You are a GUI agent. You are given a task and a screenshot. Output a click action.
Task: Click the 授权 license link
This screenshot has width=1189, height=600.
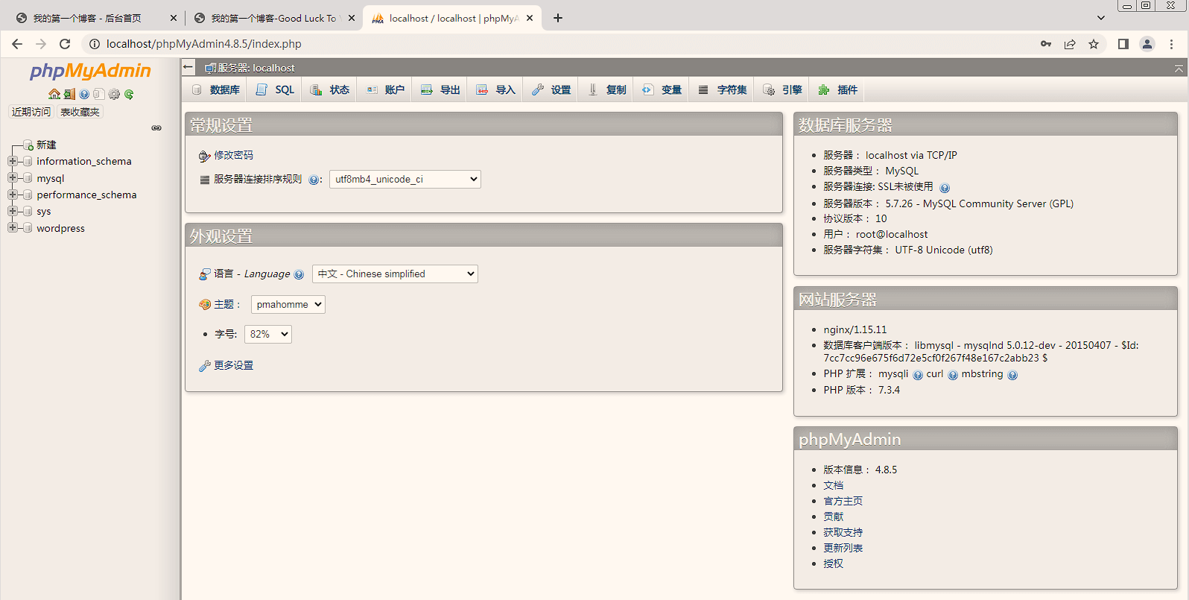coord(834,563)
